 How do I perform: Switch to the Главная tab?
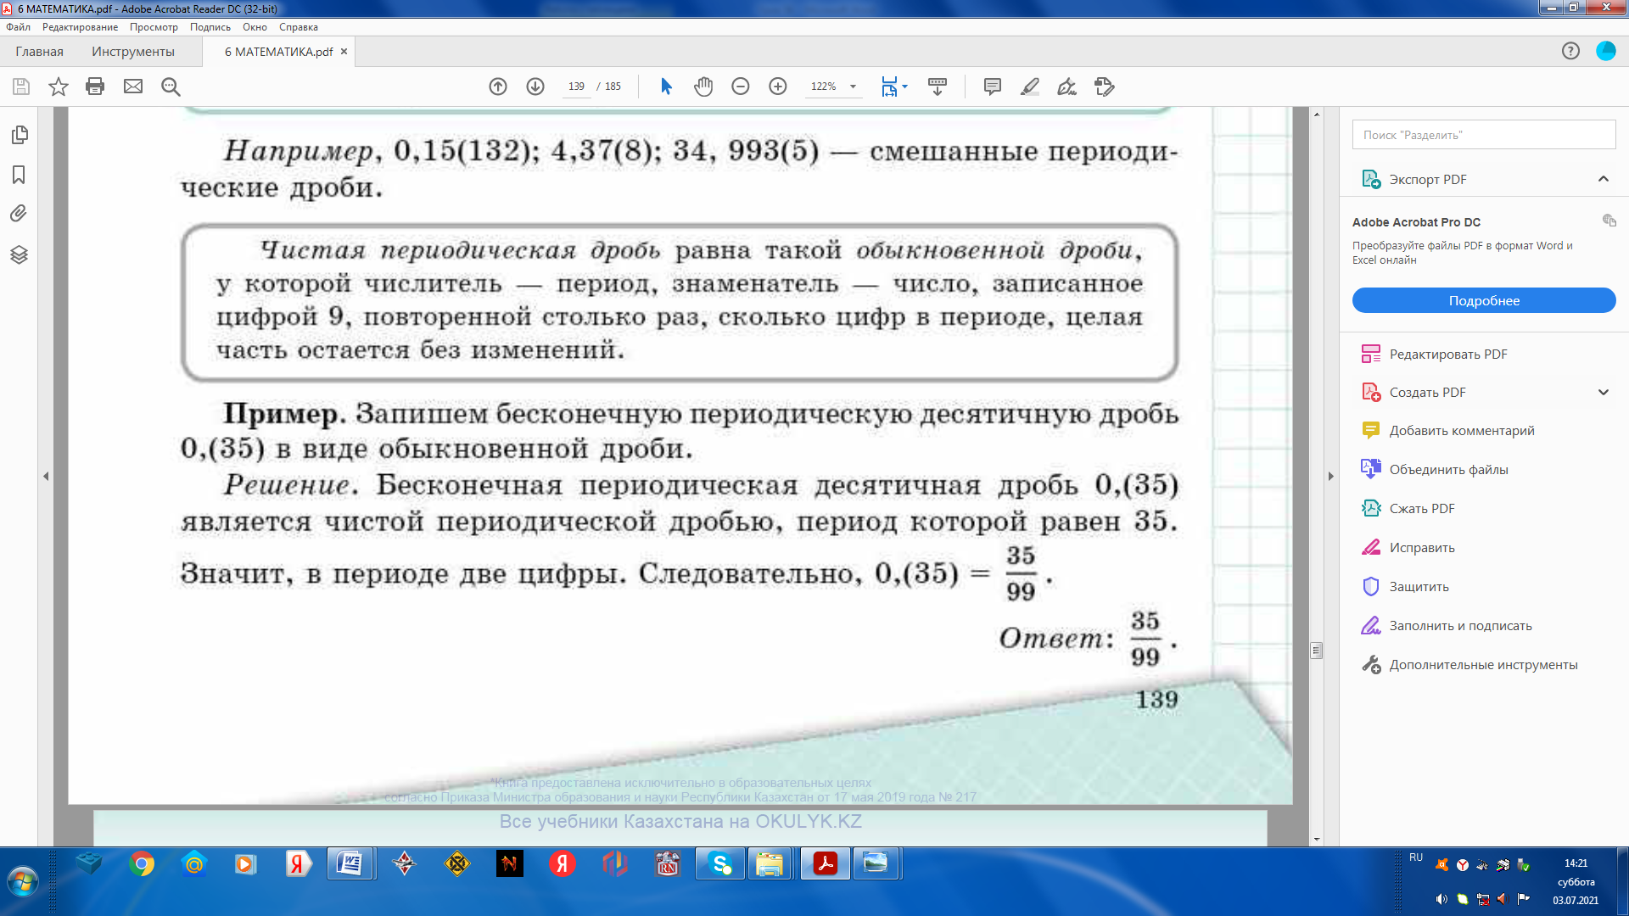point(39,52)
